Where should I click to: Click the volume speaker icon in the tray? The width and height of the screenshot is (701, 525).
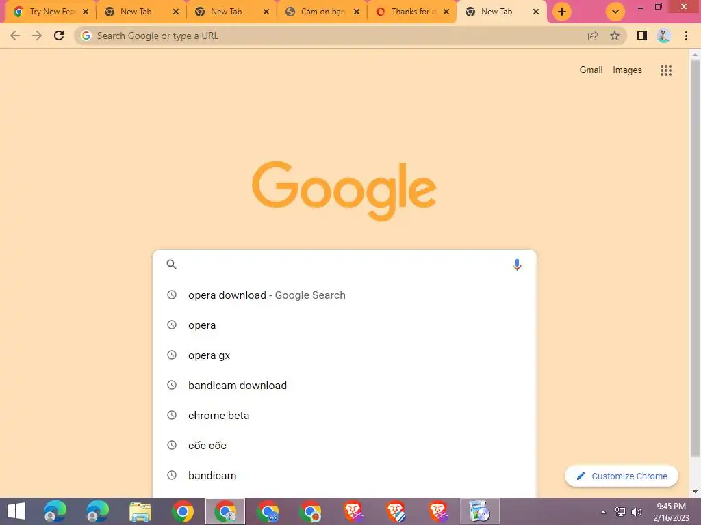click(637, 512)
